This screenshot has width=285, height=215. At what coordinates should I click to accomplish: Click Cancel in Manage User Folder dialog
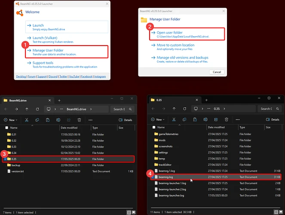click(x=217, y=72)
